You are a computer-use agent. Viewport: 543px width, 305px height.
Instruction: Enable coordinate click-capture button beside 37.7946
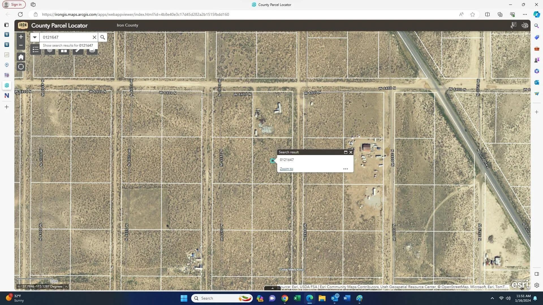[19, 287]
